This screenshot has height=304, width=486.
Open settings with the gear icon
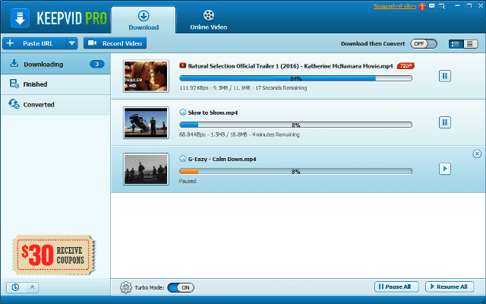126,287
